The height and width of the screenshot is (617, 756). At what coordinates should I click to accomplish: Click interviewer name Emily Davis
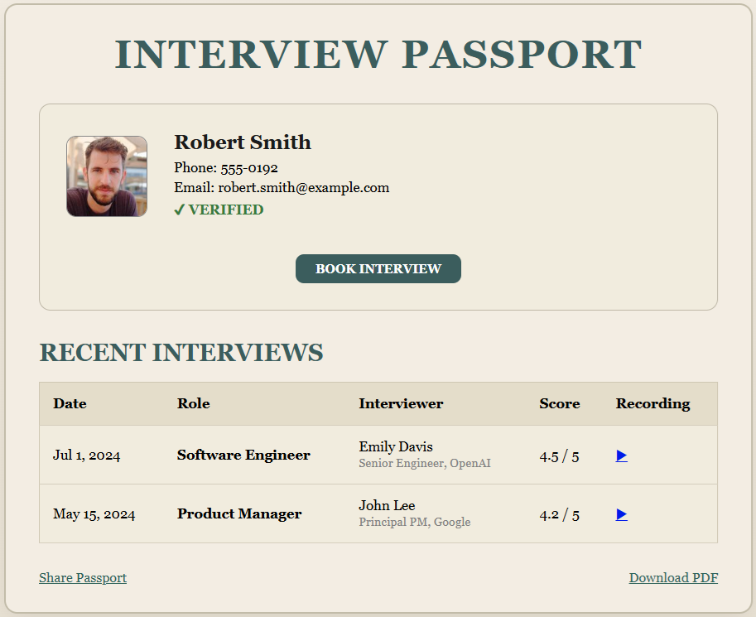coord(396,447)
